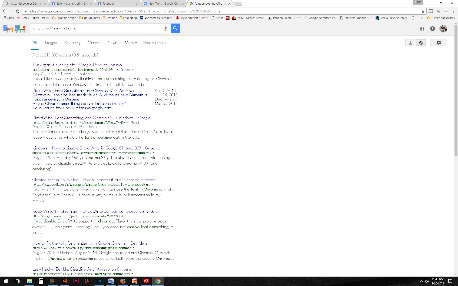Show private results using person toggle
Screen dimensions: 458x286
410,43
